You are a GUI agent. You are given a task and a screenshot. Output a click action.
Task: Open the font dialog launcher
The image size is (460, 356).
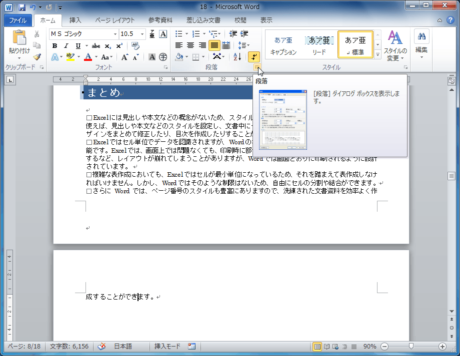pyautogui.click(x=166, y=67)
